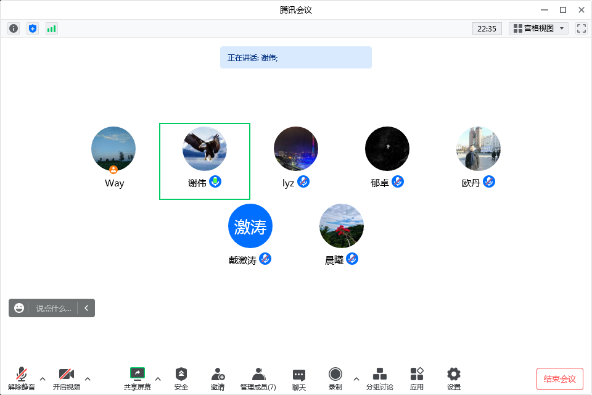Turn on video camera (开启视频)

coord(66,378)
